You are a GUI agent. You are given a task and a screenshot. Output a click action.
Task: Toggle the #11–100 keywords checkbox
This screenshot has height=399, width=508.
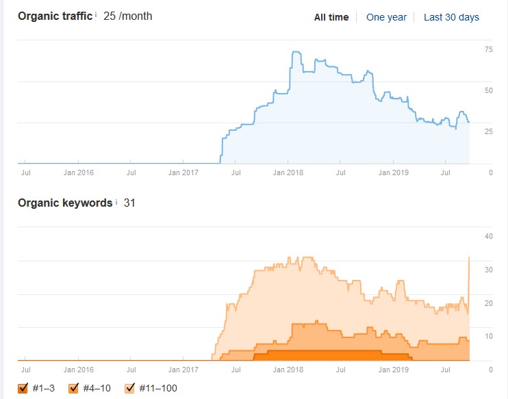point(129,387)
